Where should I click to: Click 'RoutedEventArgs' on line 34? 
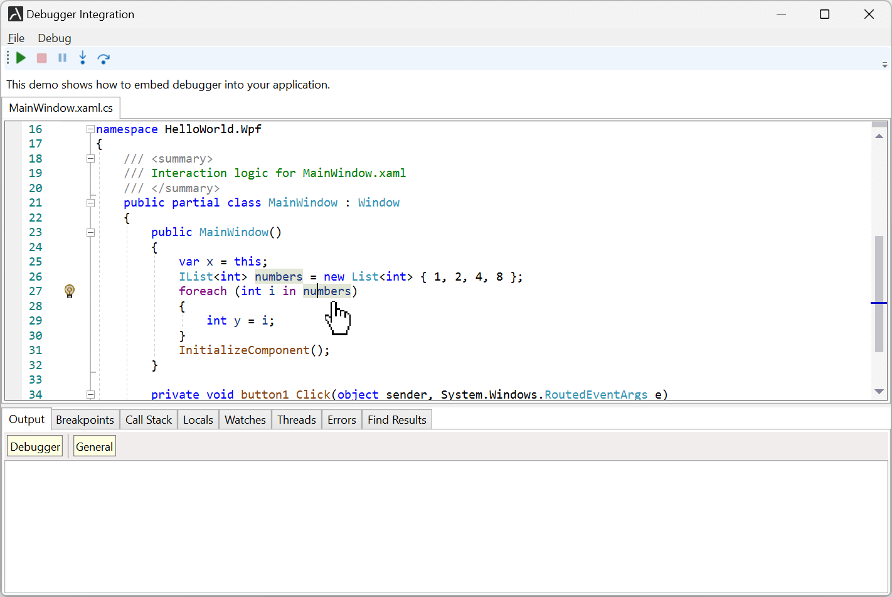[596, 394]
